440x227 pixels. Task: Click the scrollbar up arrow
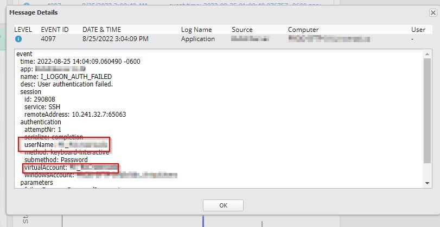point(427,54)
